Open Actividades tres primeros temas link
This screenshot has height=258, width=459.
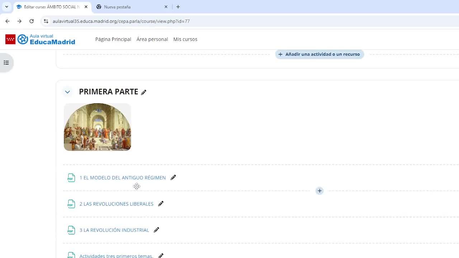coord(117,256)
